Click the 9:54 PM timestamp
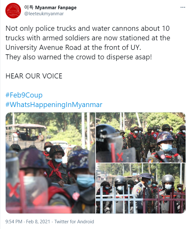Screen dimensions: 190x229 [14, 222]
